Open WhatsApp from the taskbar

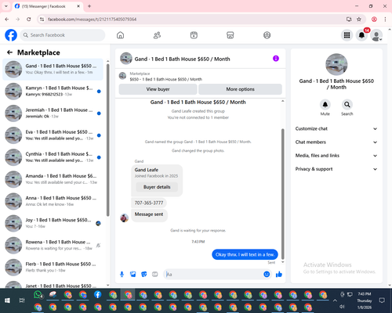coord(38,295)
